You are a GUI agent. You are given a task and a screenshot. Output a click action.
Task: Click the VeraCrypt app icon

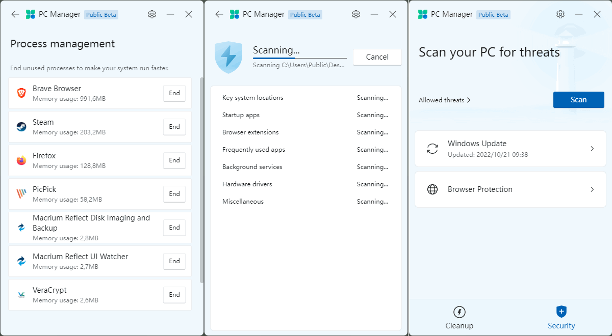[21, 295]
